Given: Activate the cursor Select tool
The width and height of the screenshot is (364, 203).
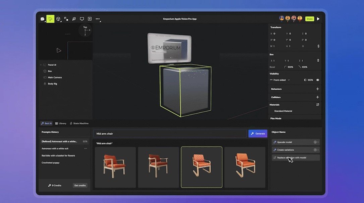Looking at the screenshot, I should 50,19.
